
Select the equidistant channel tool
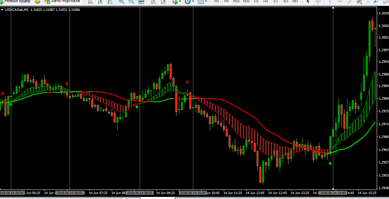coord(360,1)
